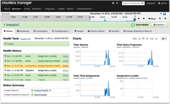Click the '6 Good Health' link
The height and width of the screenshot is (104, 170).
[41, 90]
